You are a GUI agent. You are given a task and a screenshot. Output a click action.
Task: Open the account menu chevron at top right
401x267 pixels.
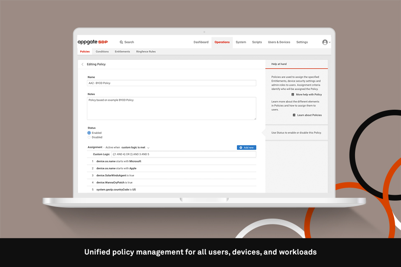click(330, 42)
